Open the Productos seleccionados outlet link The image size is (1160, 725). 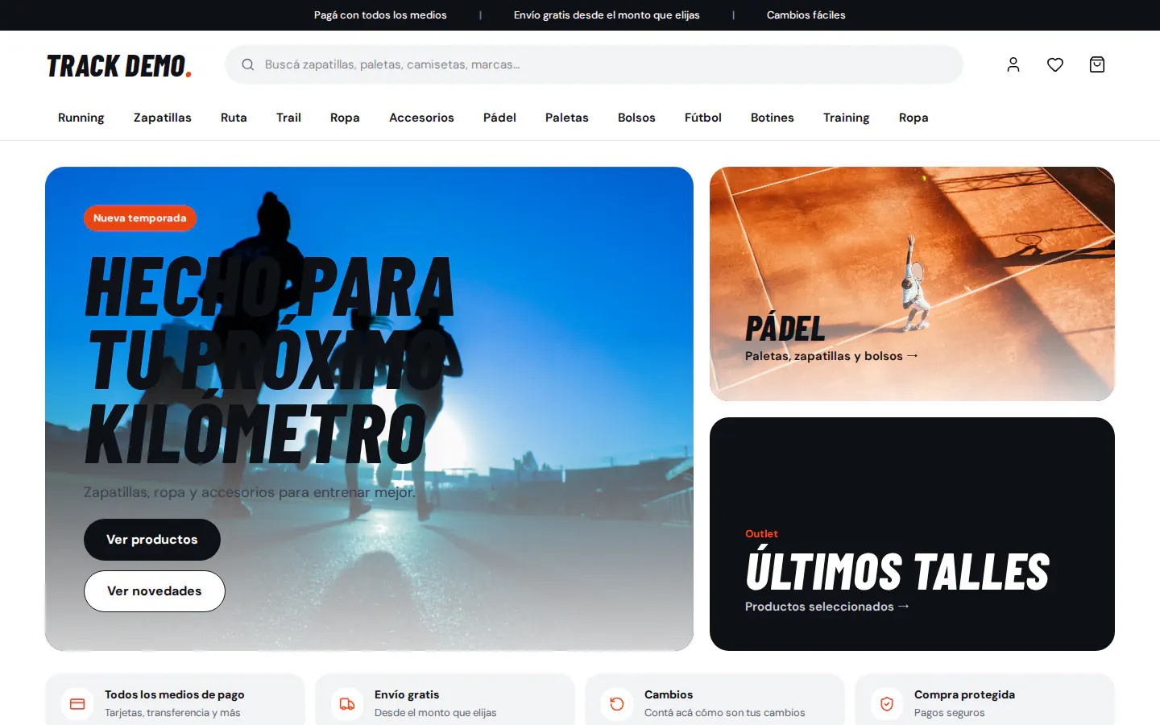(826, 607)
